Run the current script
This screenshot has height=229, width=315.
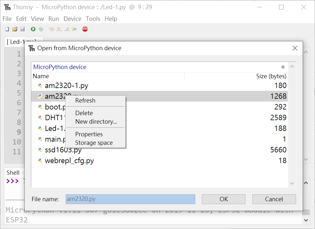(33, 29)
